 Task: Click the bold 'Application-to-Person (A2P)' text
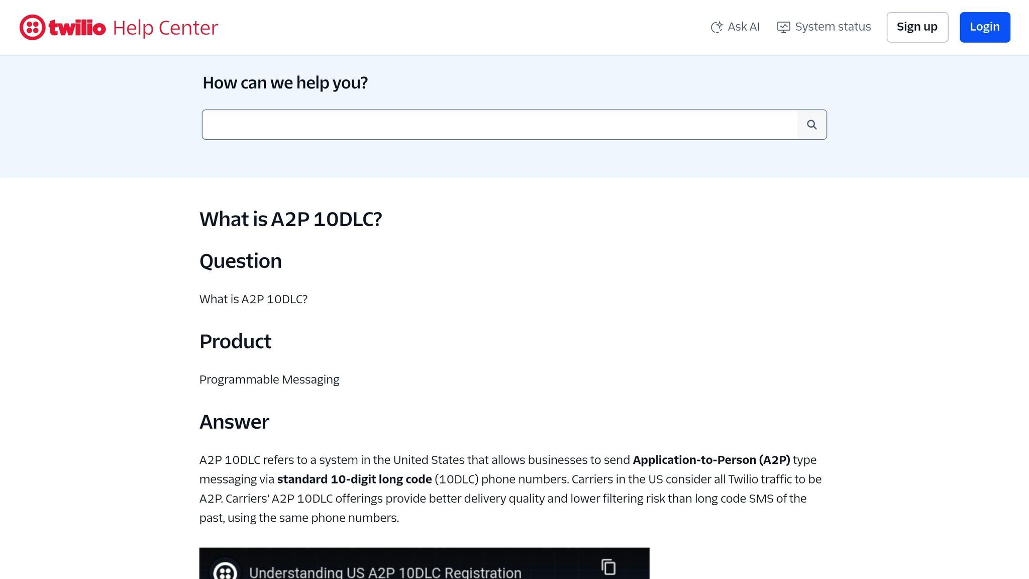coord(711,460)
